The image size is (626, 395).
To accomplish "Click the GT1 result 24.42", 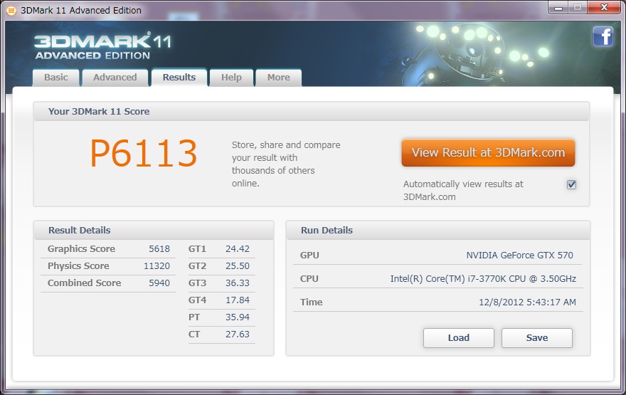I will (238, 249).
